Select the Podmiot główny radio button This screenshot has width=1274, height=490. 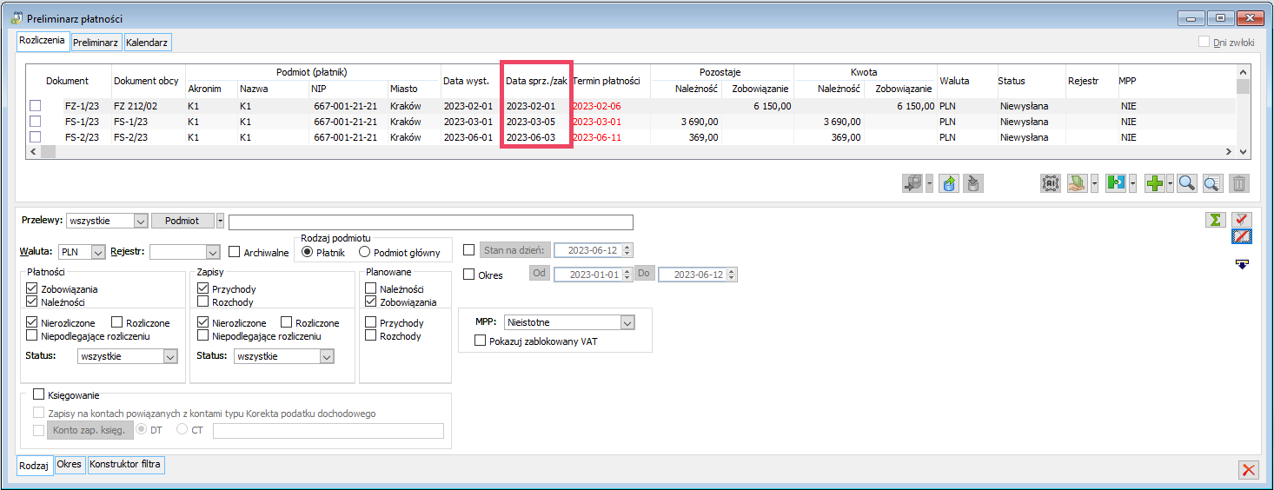pos(365,253)
